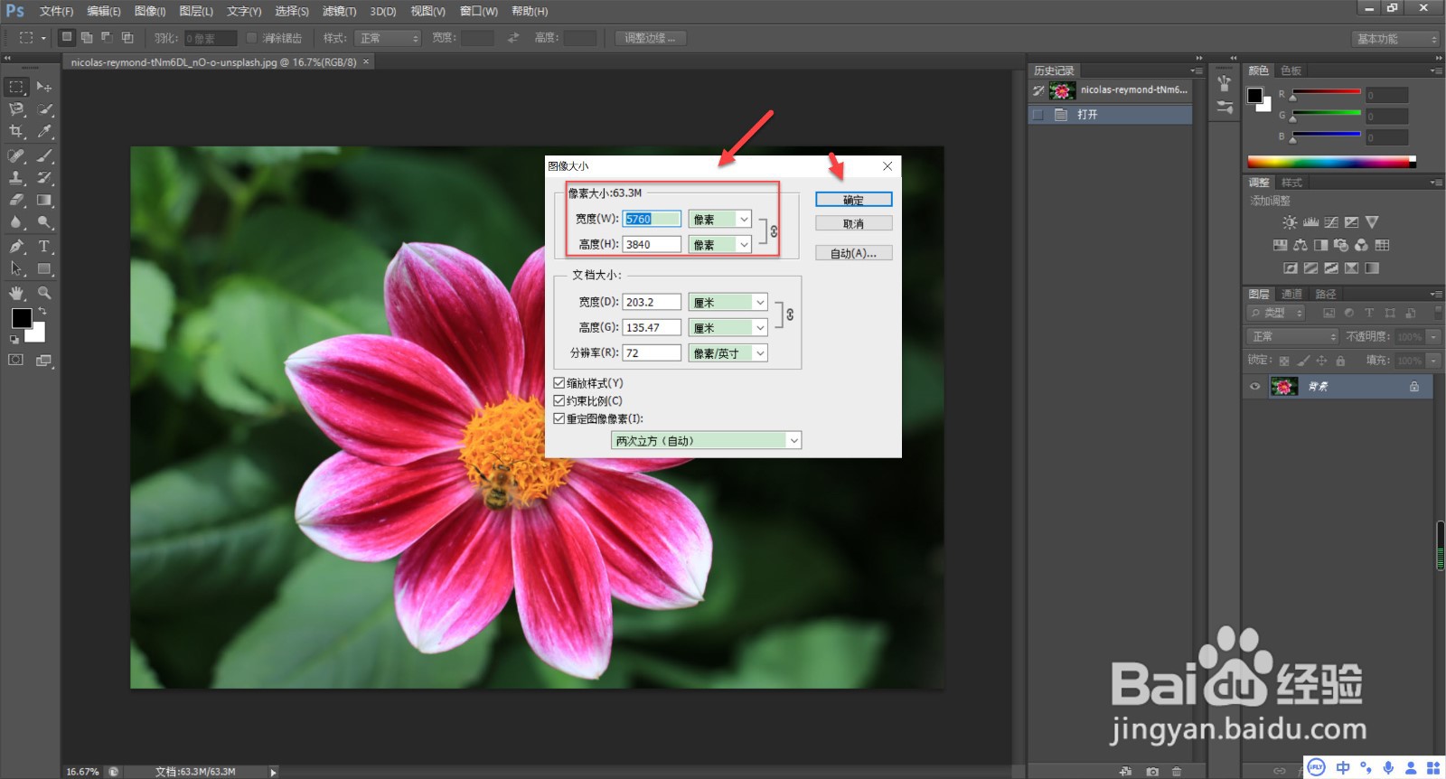Open pixel height unit dropdown (像素)
Image resolution: width=1446 pixels, height=779 pixels.
click(720, 244)
